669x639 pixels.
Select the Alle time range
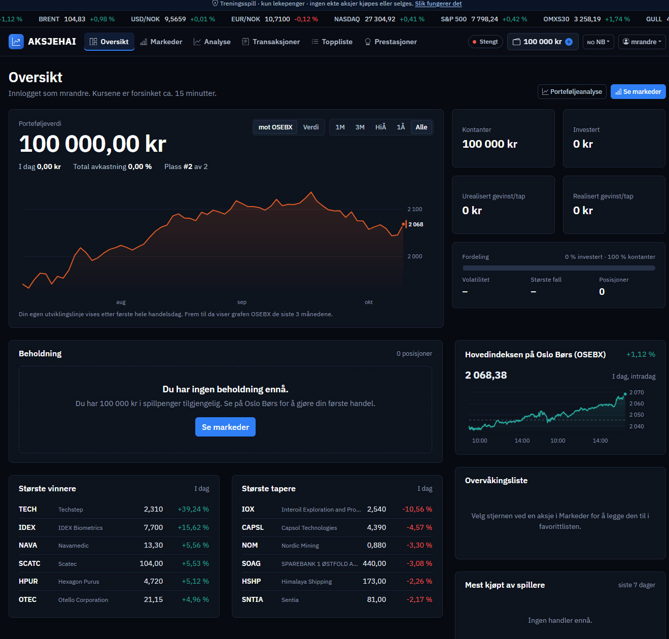421,127
